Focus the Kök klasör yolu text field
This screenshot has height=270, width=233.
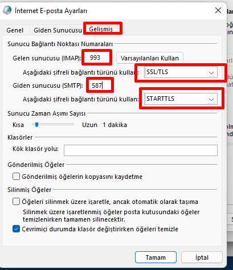coord(141,150)
